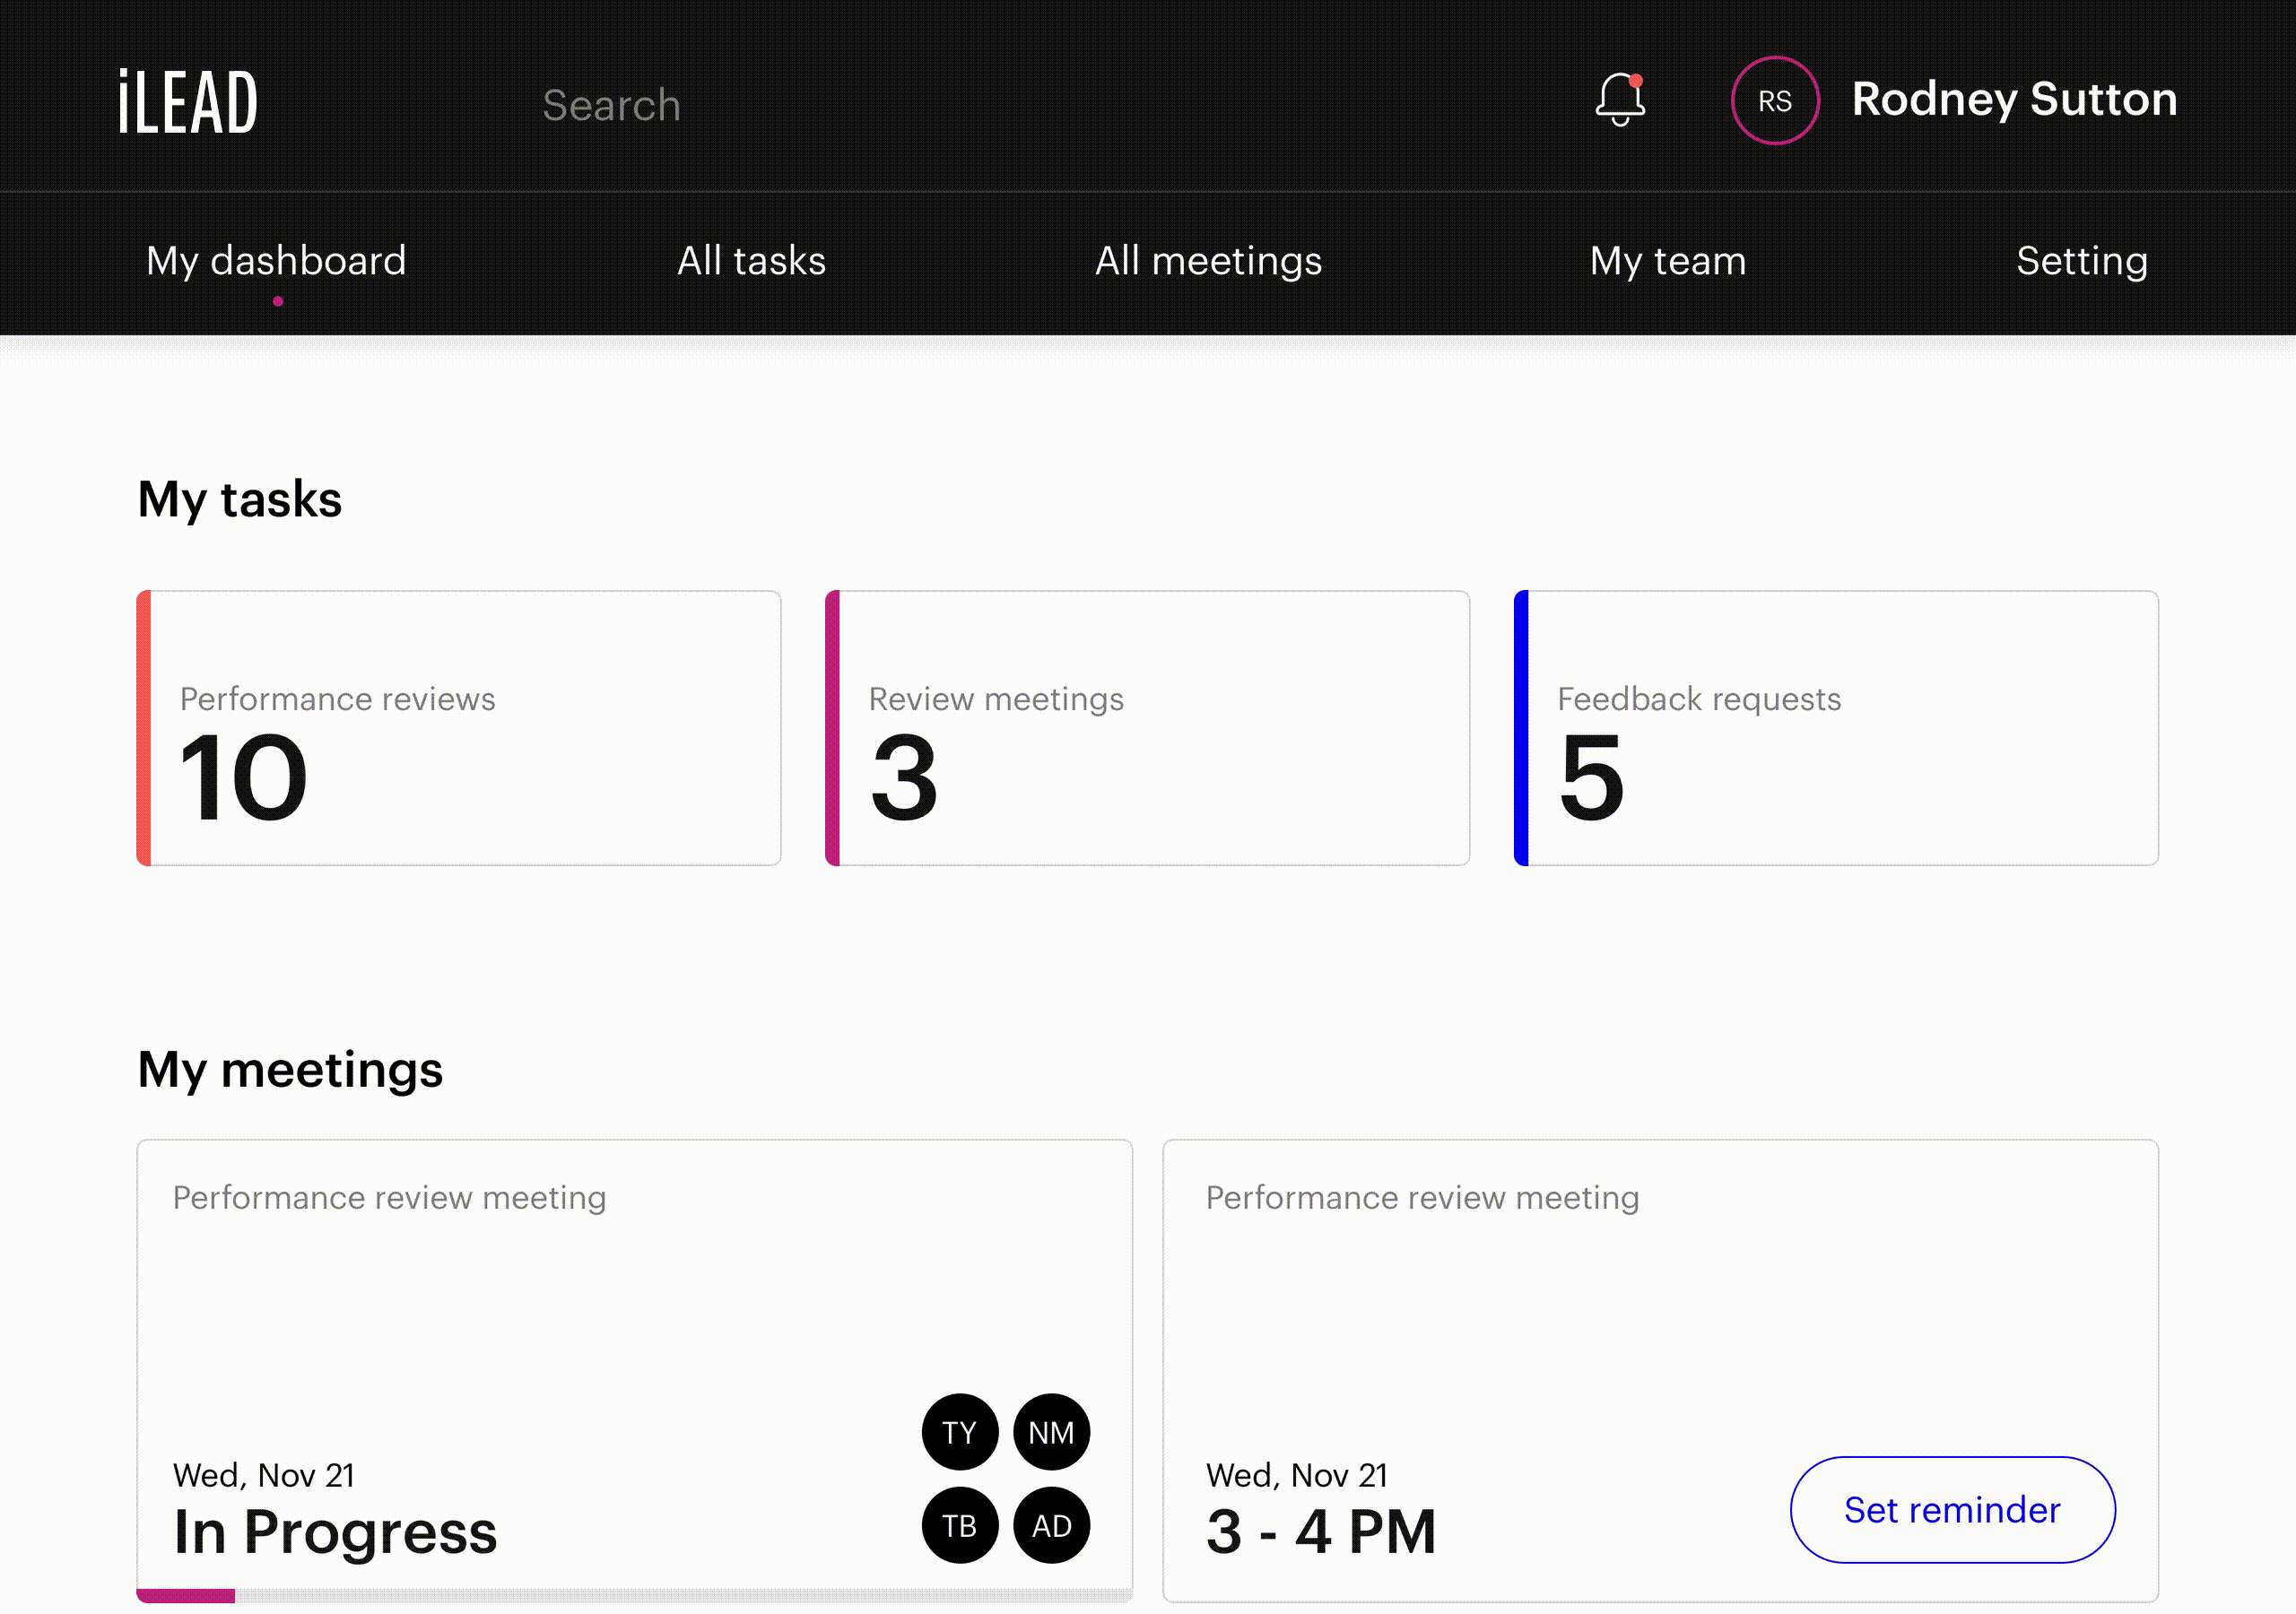
Task: Click the TB attendee avatar
Action: click(959, 1525)
